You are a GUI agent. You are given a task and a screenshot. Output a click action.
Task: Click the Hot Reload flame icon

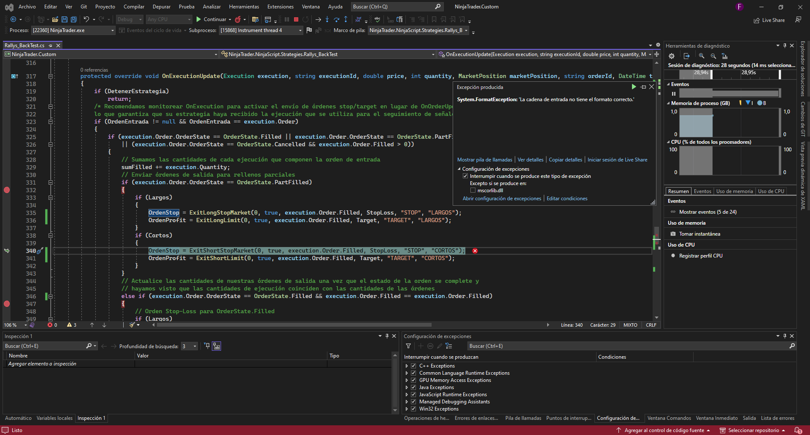tap(238, 19)
